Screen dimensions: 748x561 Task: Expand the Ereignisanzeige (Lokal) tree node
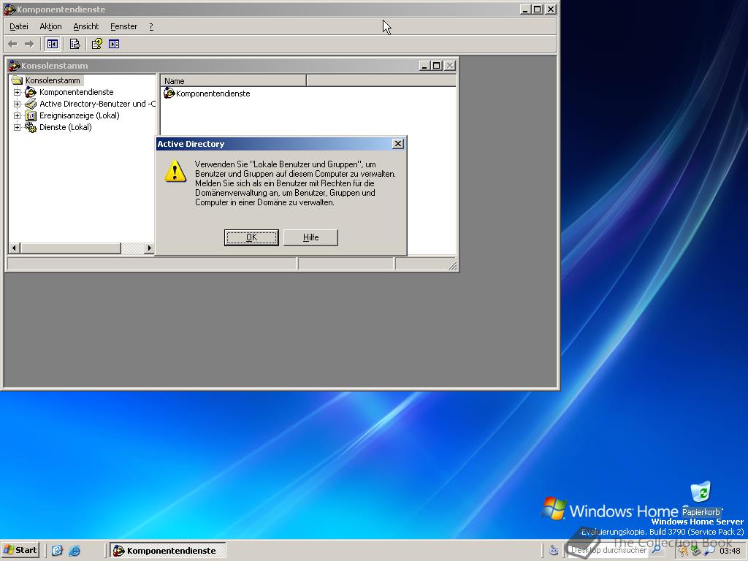(18, 115)
